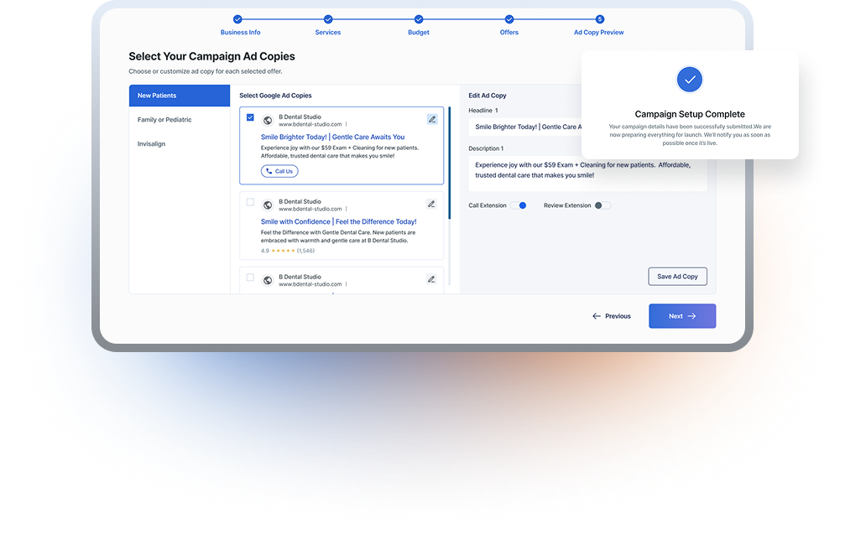The width and height of the screenshot is (845, 534).
Task: Click the Save Ad Copy button
Action: pos(677,276)
